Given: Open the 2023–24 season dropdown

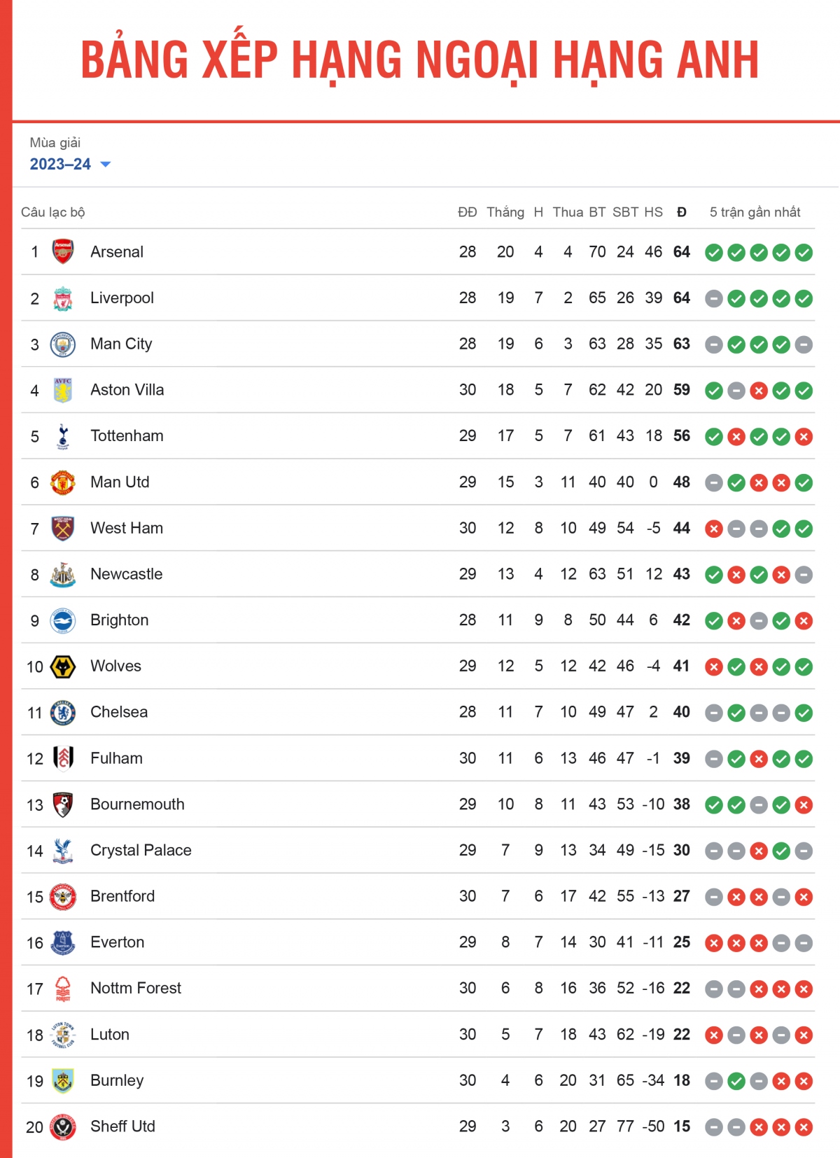Looking at the screenshot, I should point(61,165).
